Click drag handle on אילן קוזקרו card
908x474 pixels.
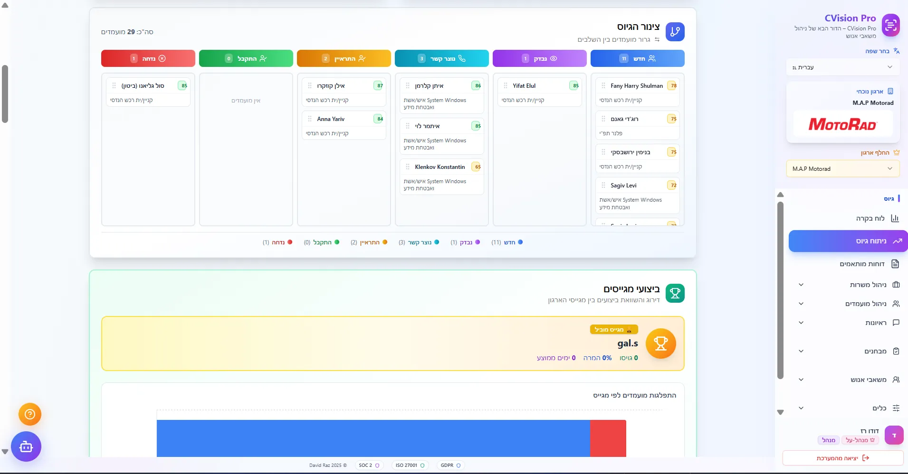point(310,85)
